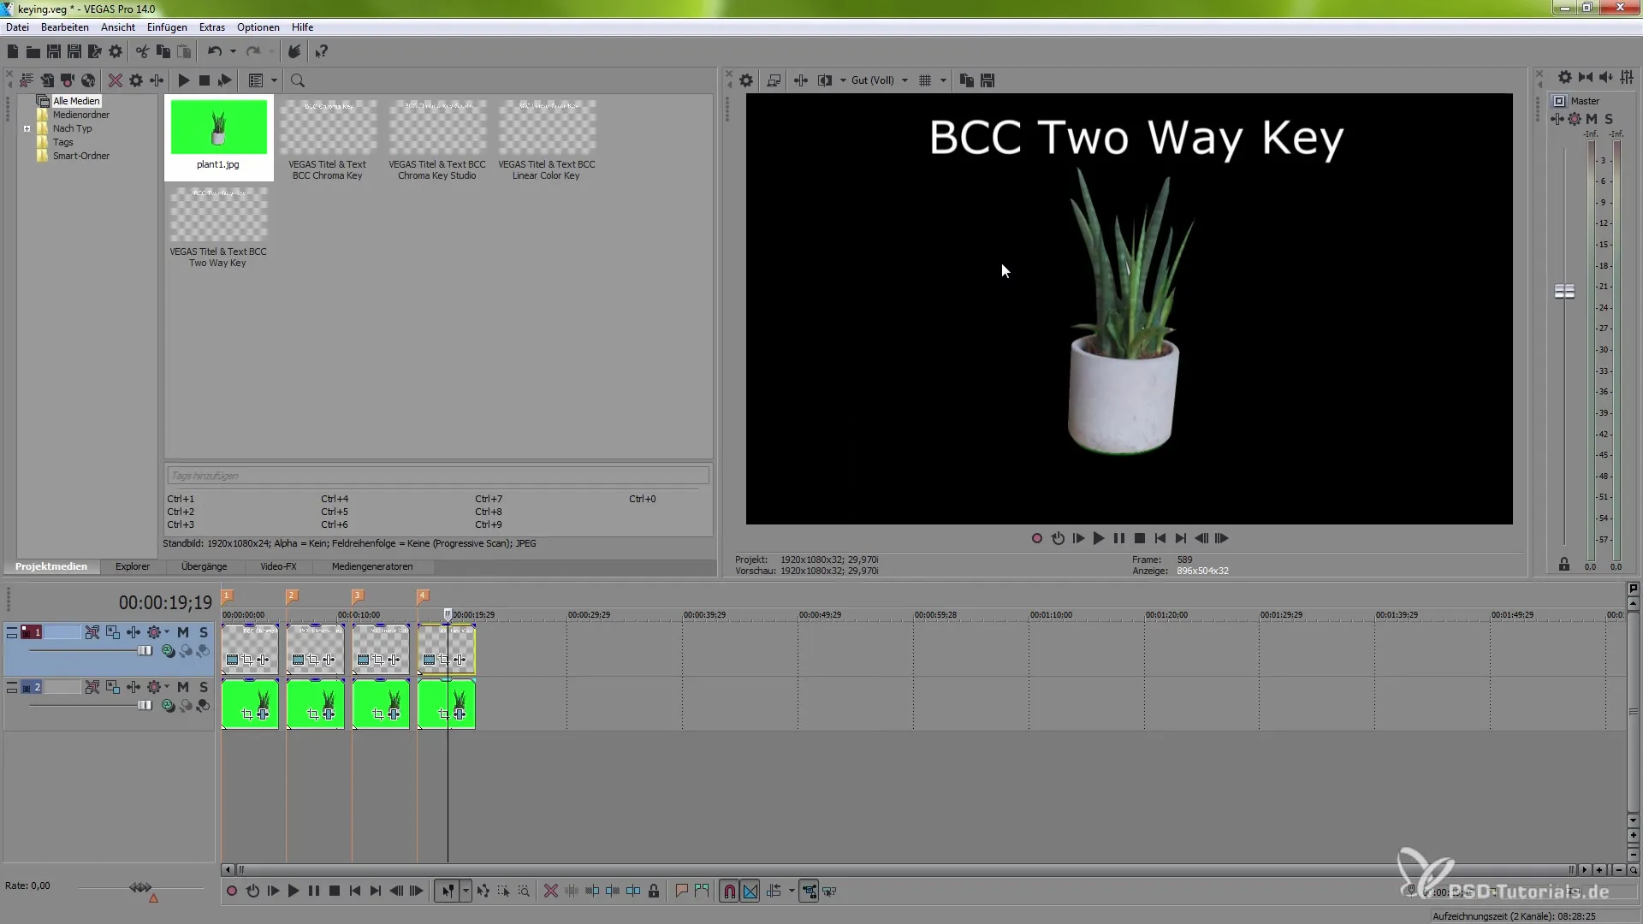
Task: Open the Optionen menu
Action: [x=258, y=27]
